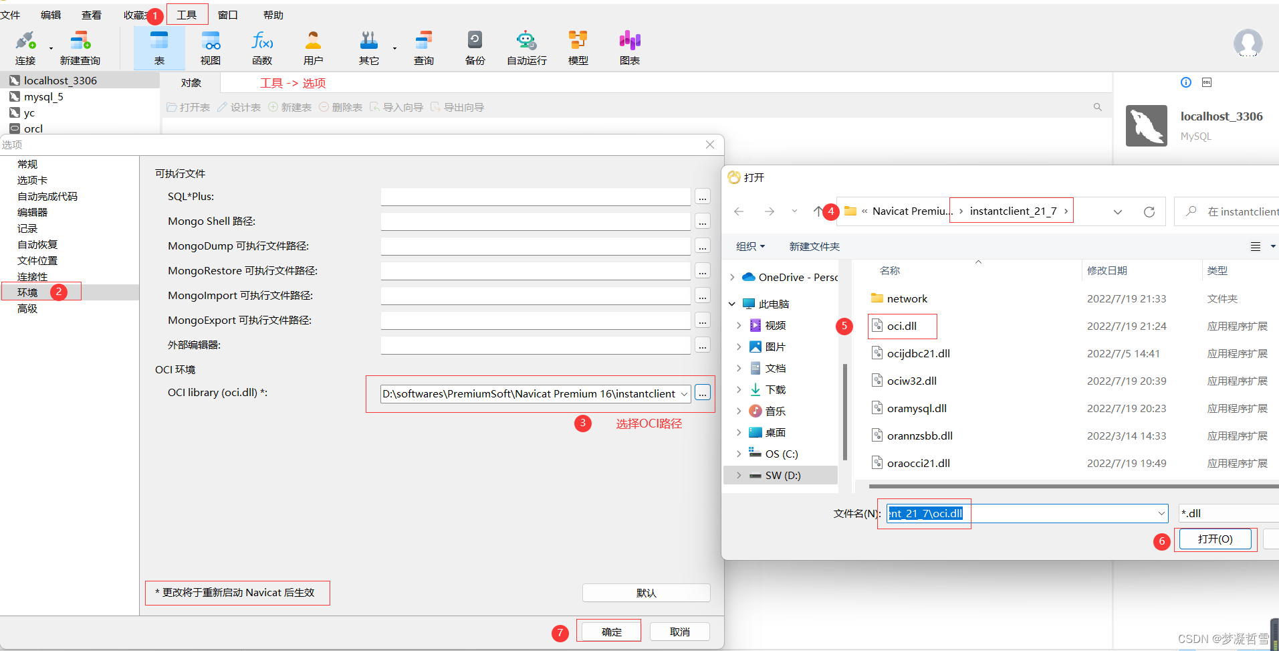
Task: Click the info icon in right panel
Action: click(1186, 82)
